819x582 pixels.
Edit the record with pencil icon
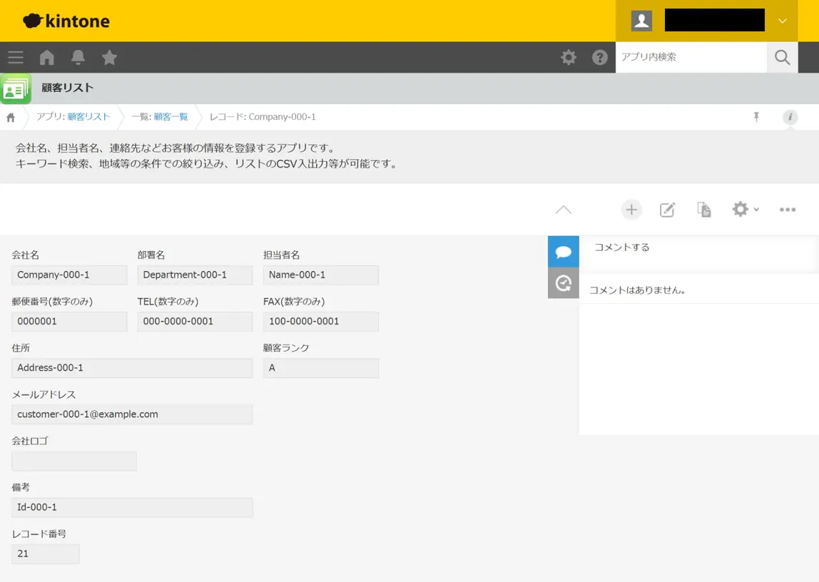coord(667,210)
